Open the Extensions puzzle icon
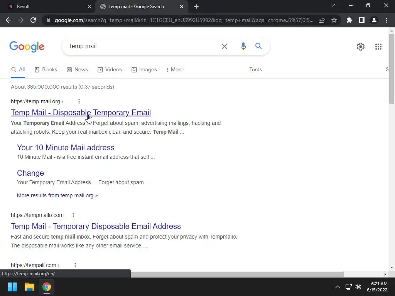 pyautogui.click(x=349, y=20)
